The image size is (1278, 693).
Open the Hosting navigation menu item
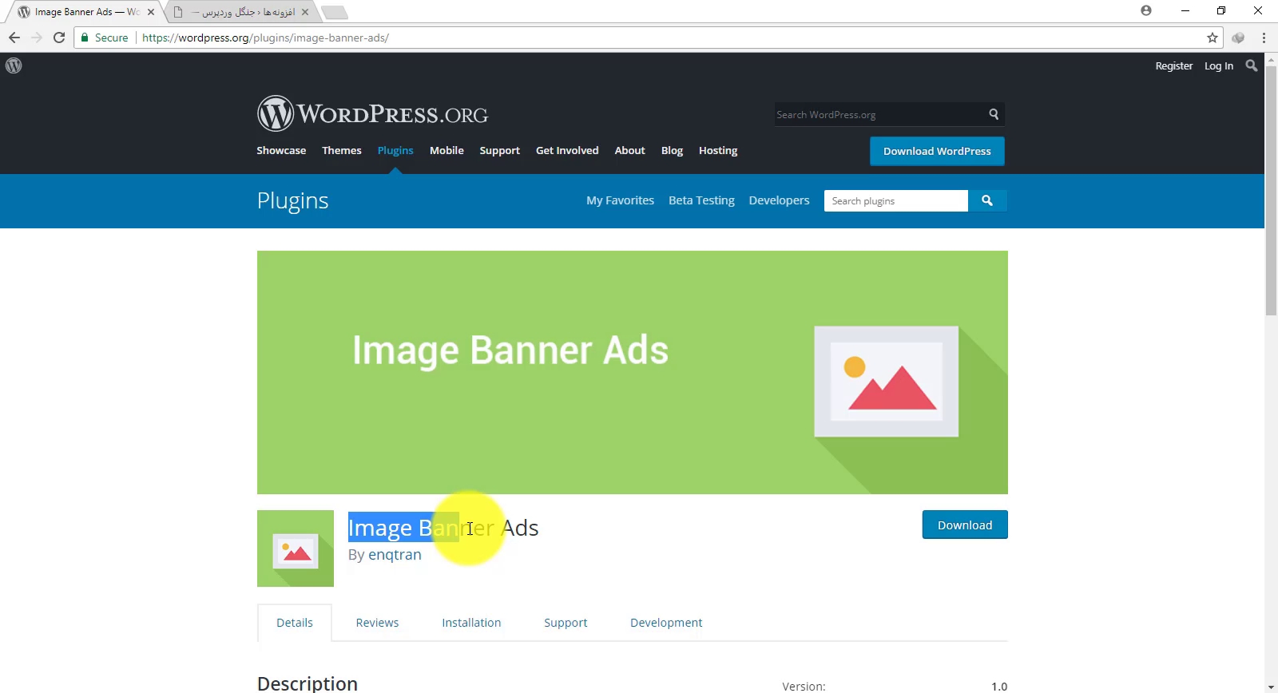click(x=717, y=151)
